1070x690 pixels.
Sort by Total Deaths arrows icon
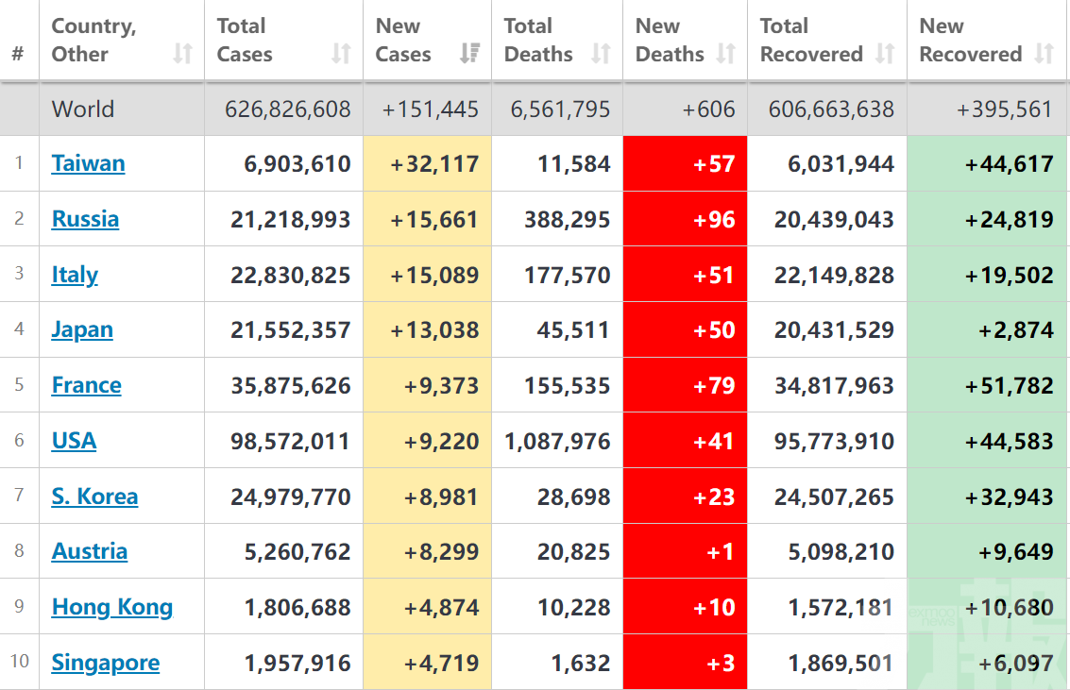(x=601, y=53)
